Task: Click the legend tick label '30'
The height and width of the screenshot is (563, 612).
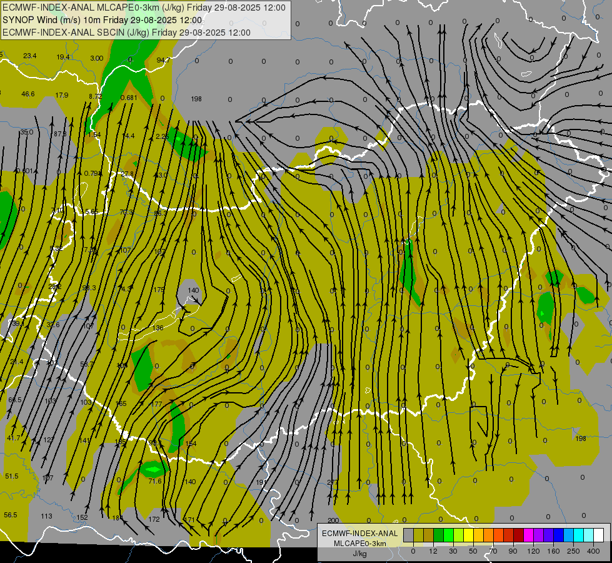Action: tap(453, 551)
